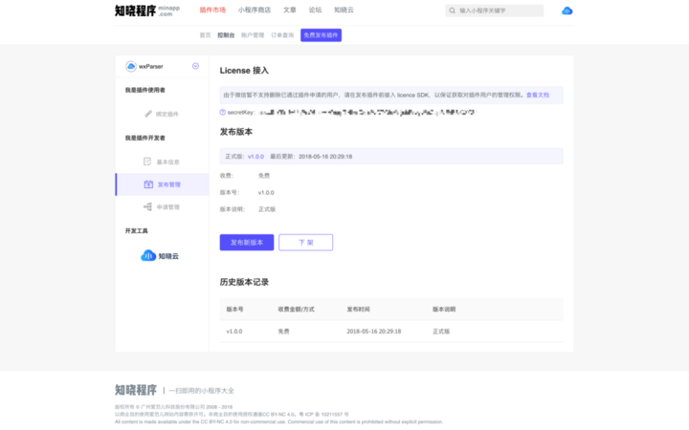Switch to the 订单查询 sub-tab
The height and width of the screenshot is (430, 689).
282,35
